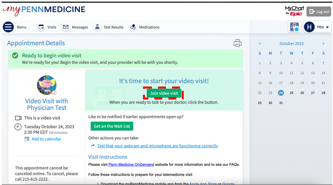Image resolution: width=333 pixels, height=185 pixels.
Task: Click the clock icon beside appointment time
Action: click(18, 127)
